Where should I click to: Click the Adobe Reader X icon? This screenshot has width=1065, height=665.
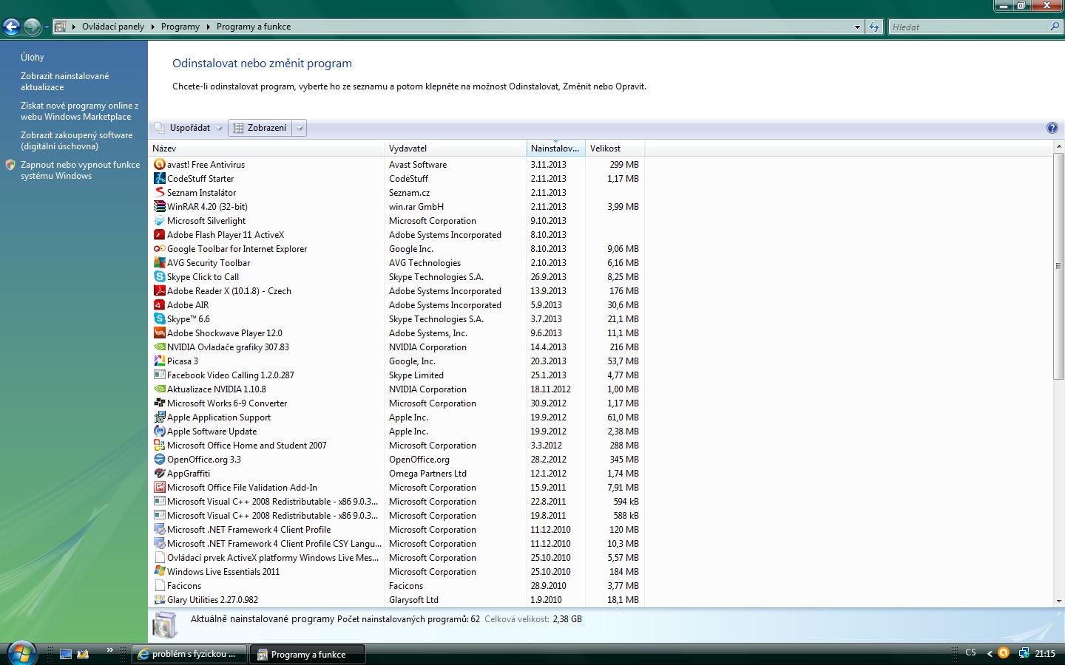click(159, 291)
